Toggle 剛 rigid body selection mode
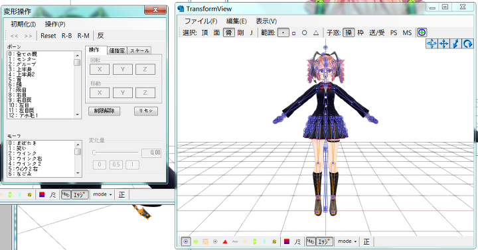Viewport: 478px width, 250px height. click(240, 32)
